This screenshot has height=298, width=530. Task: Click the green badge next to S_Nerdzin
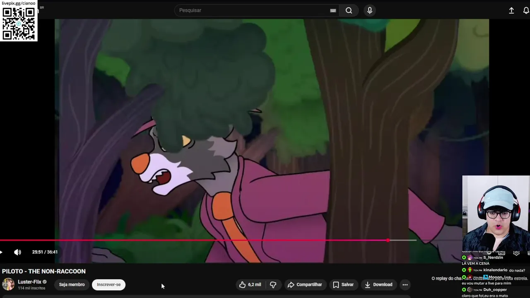(464, 257)
